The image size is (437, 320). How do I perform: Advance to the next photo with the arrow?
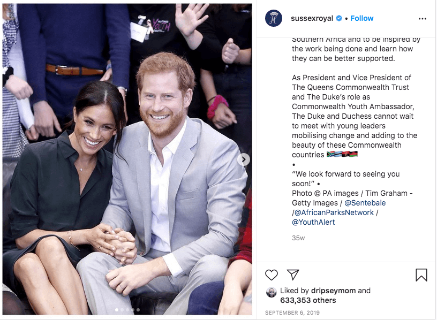click(243, 159)
